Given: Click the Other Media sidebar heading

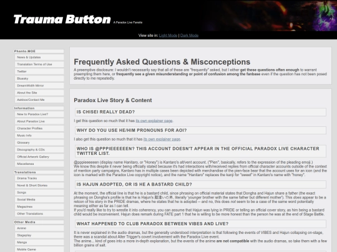Looking at the screenshot, I should click(x=39, y=222).
